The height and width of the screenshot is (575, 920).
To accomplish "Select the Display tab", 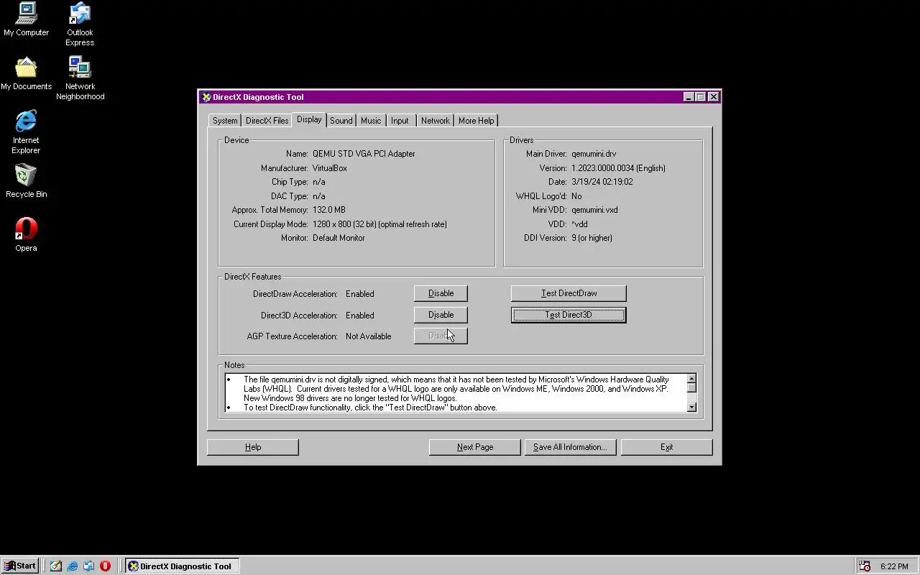I will (x=309, y=119).
